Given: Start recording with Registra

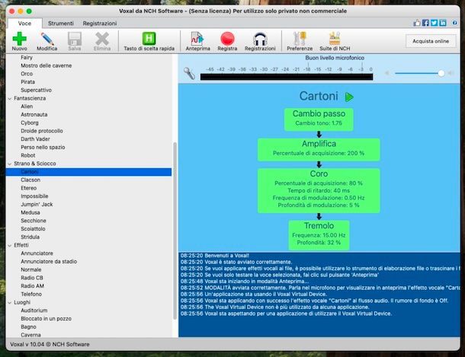Looking at the screenshot, I should click(227, 41).
